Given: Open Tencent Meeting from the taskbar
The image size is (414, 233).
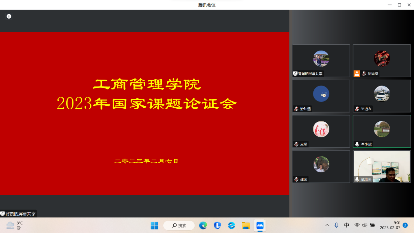Looking at the screenshot, I should coord(260,225).
